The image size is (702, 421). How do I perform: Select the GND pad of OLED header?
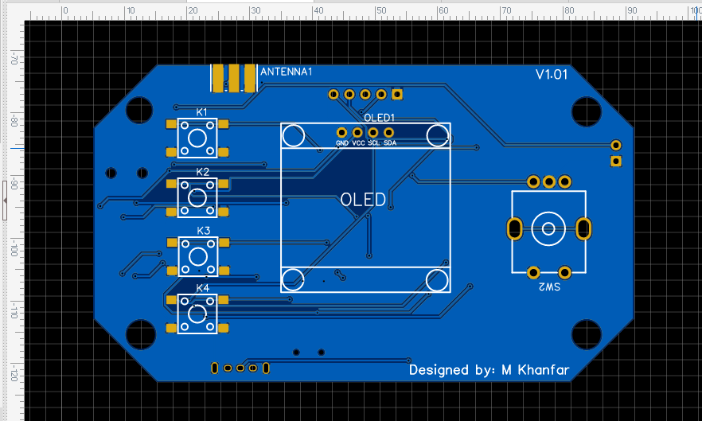click(x=341, y=133)
